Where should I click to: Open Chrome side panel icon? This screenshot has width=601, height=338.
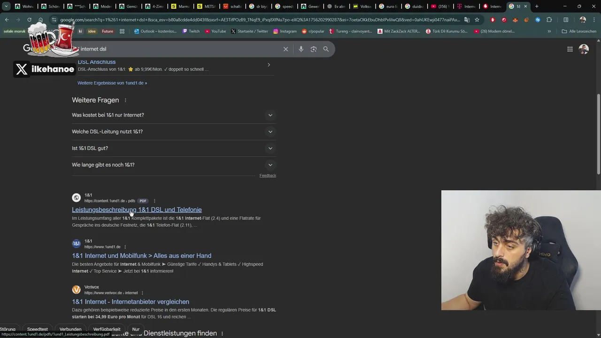point(566,20)
